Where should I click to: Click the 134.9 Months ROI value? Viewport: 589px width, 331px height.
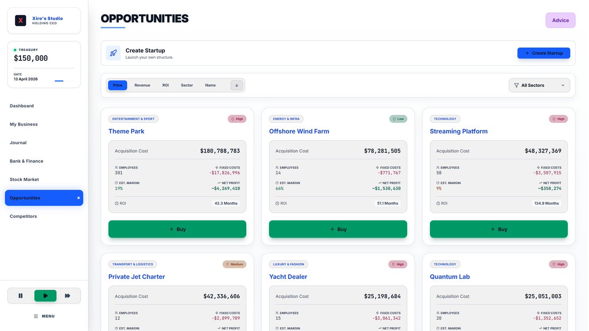[547, 203]
